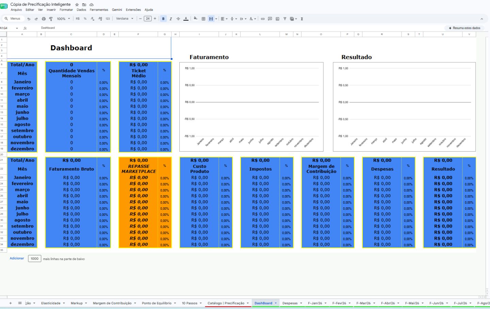This screenshot has width=490, height=309.
Task: Open the Verdana font dropdown
Action: pyautogui.click(x=125, y=19)
